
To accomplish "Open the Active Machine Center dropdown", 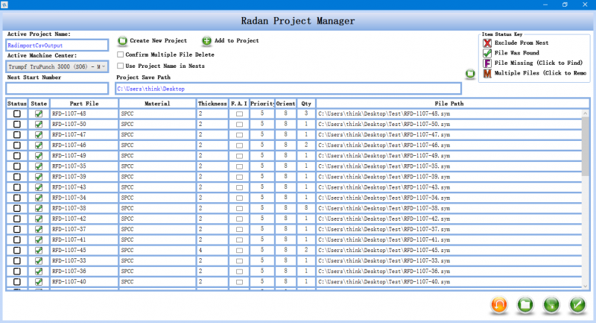I will pyautogui.click(x=57, y=66).
